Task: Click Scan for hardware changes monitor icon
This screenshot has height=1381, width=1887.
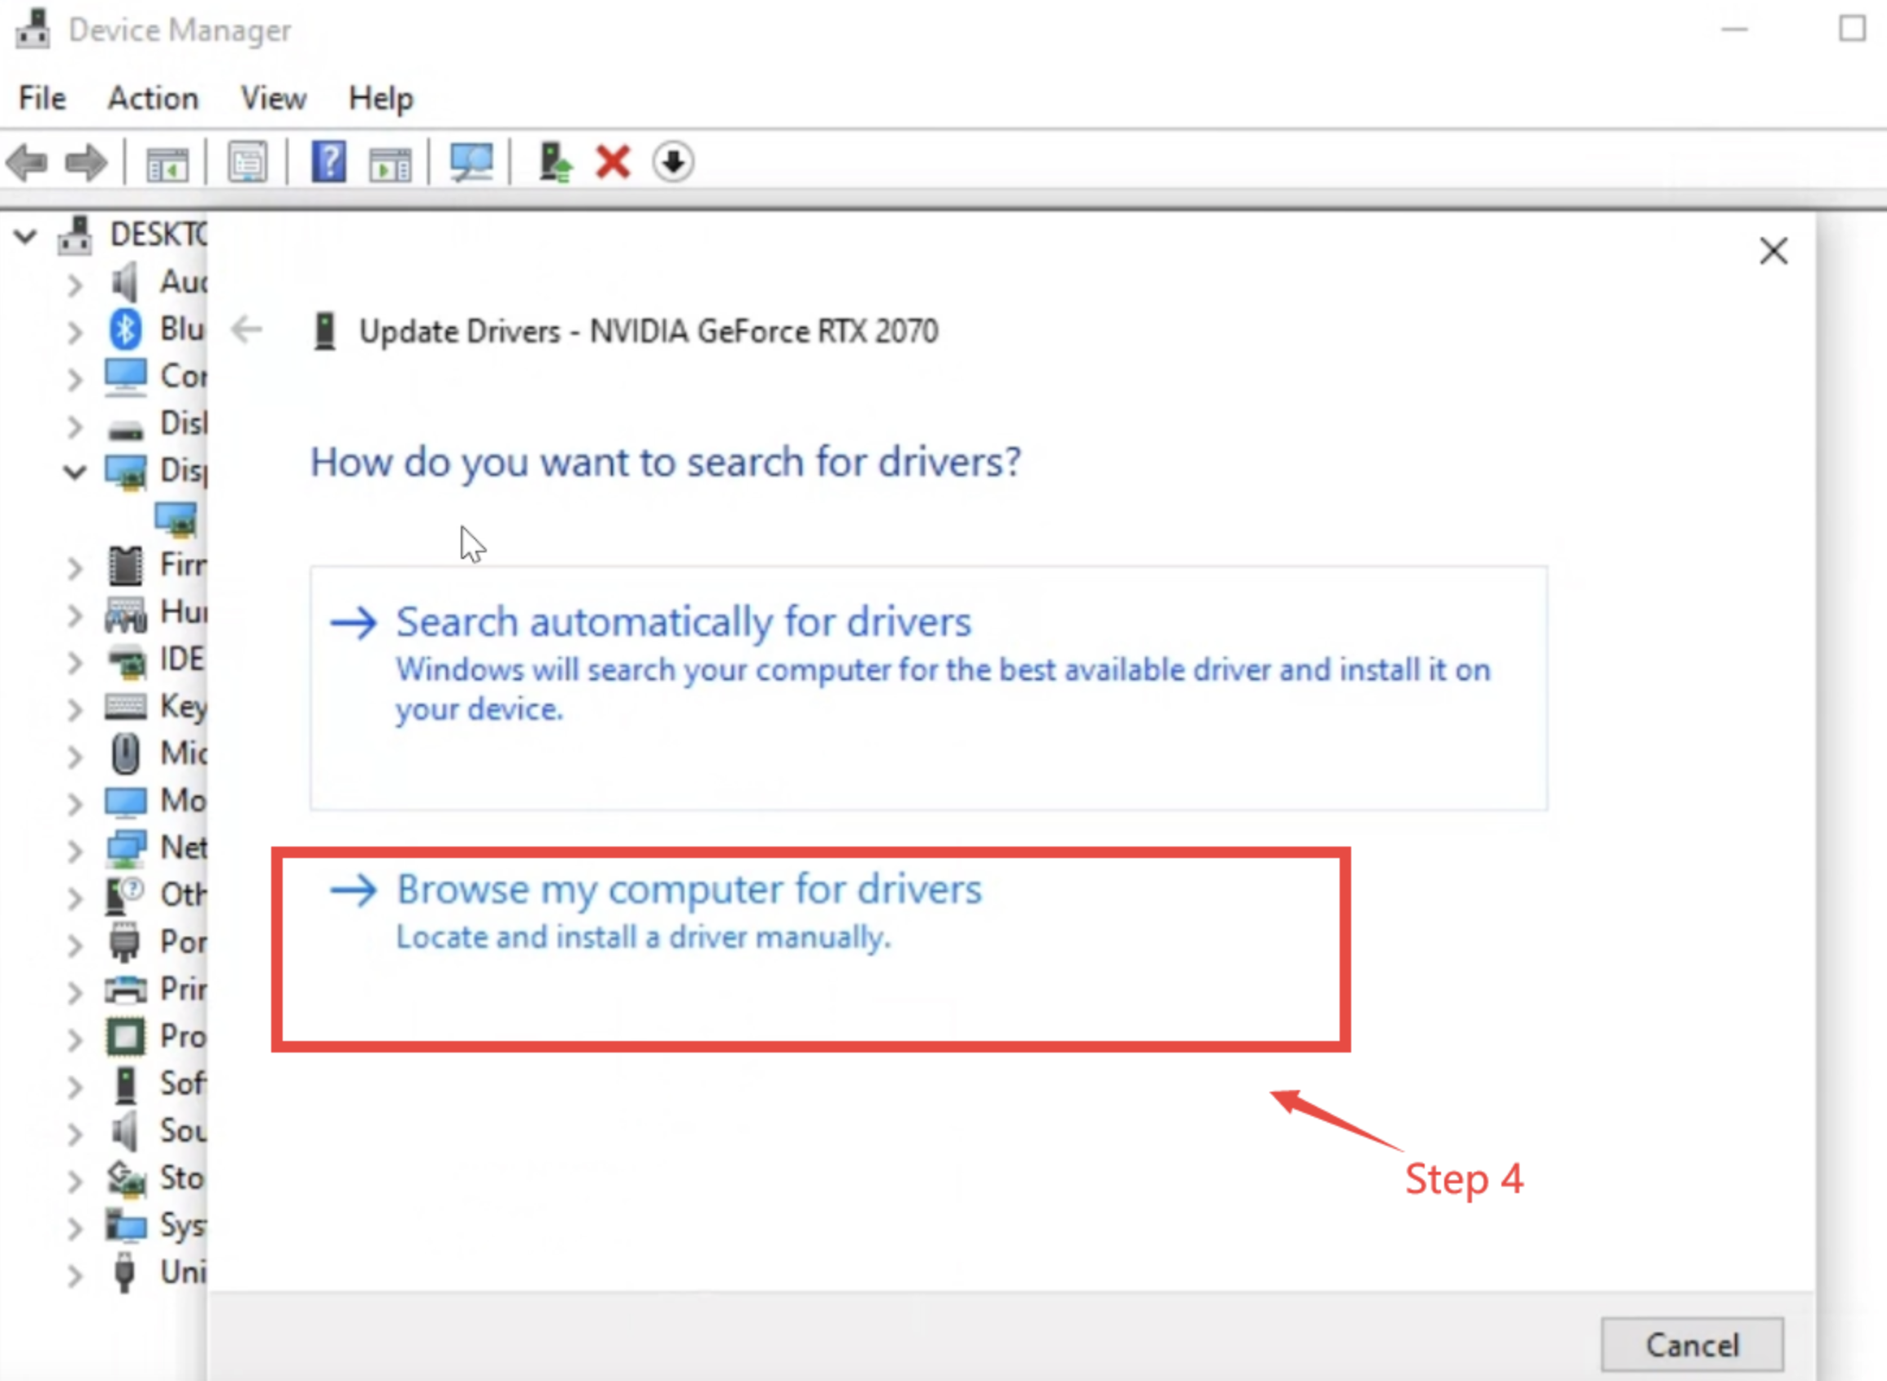Action: (x=471, y=161)
